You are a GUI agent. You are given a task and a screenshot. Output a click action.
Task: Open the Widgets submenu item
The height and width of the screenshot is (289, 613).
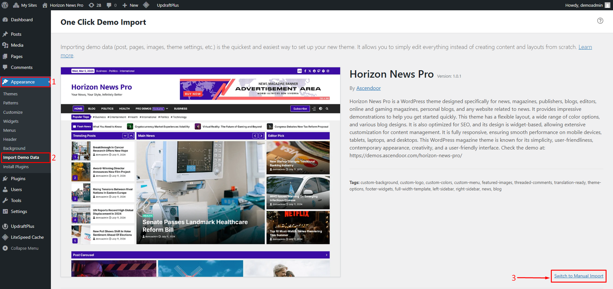(x=11, y=121)
